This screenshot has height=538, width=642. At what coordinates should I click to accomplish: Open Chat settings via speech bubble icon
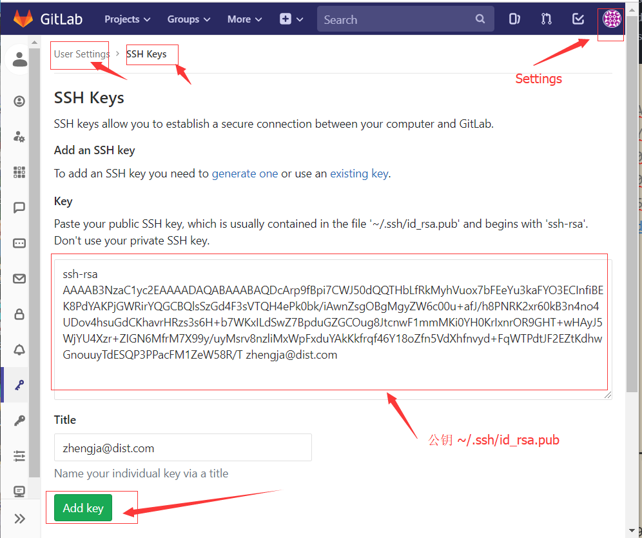pyautogui.click(x=19, y=207)
